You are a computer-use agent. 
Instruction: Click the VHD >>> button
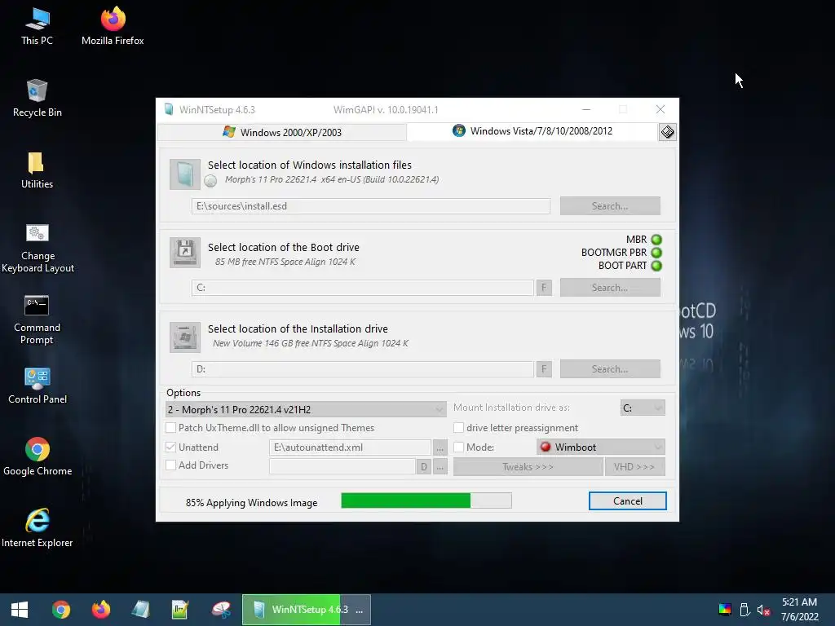coord(634,467)
